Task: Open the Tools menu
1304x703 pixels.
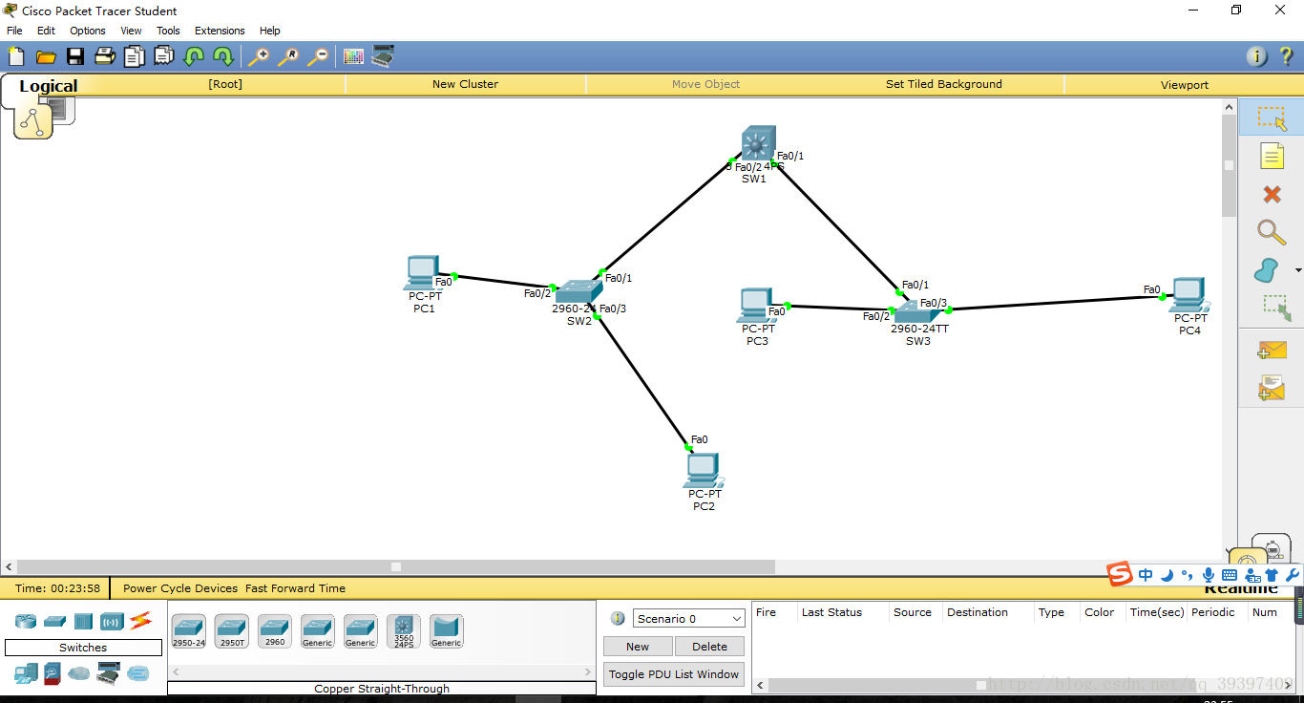Action: (x=168, y=31)
